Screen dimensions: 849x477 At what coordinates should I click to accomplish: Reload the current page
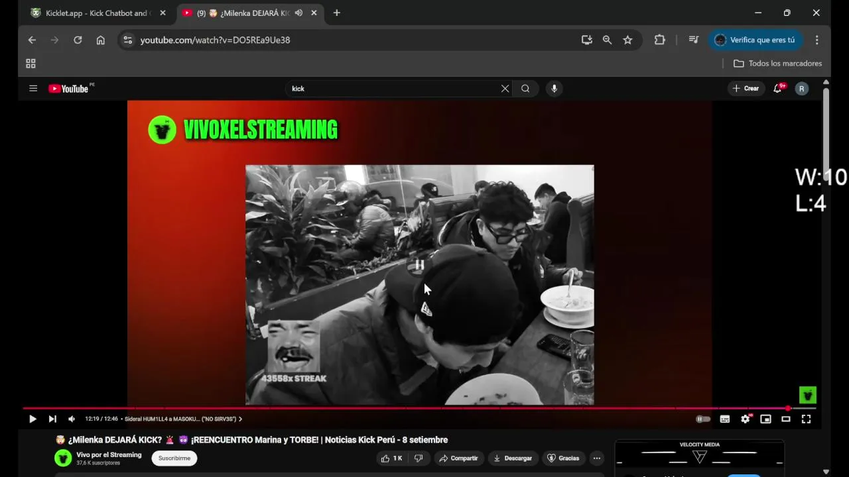(x=78, y=40)
